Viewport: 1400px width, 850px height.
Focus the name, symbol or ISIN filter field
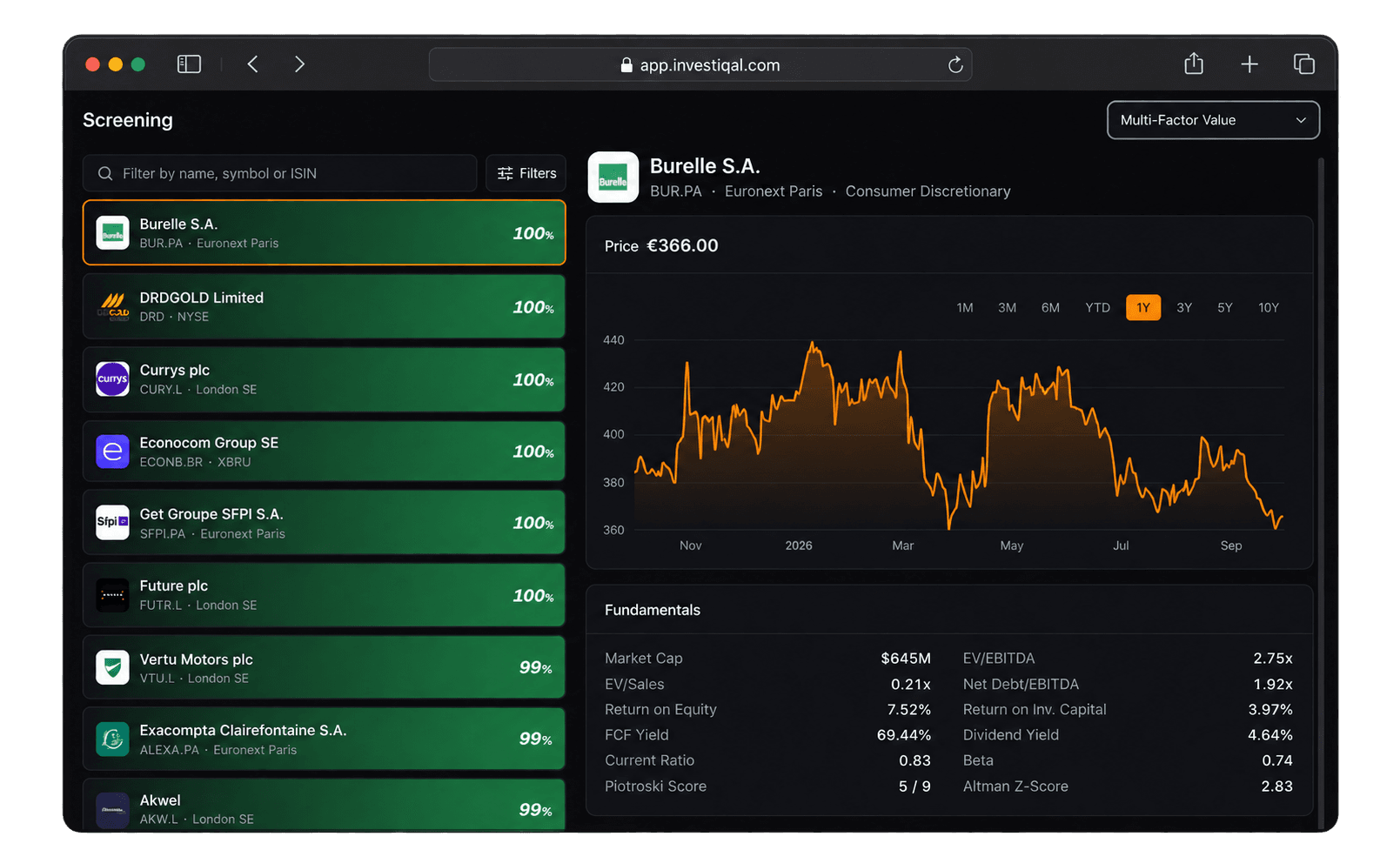pyautogui.click(x=279, y=173)
